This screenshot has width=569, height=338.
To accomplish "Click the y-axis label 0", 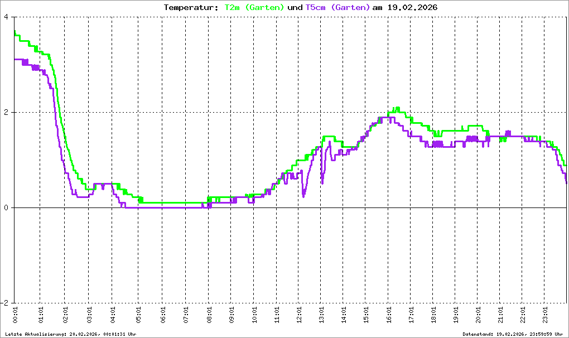I will point(6,208).
